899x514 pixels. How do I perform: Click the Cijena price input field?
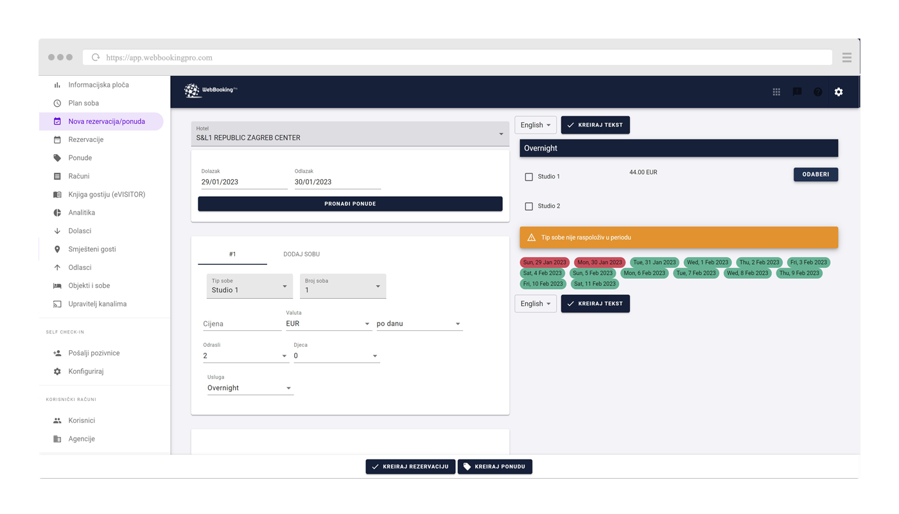[241, 324]
